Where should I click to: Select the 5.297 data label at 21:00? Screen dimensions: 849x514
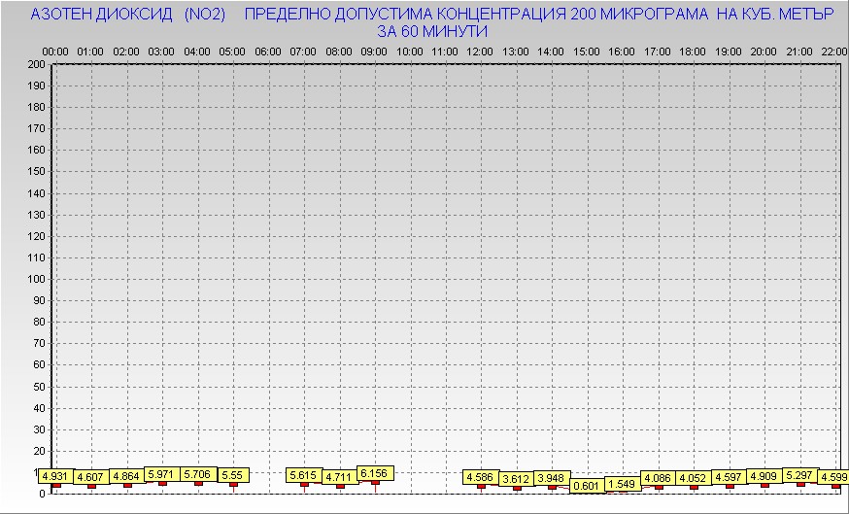(800, 475)
